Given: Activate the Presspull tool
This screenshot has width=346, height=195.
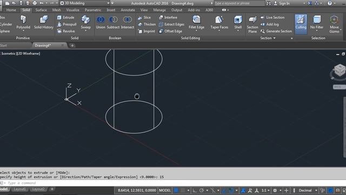Looking at the screenshot, I should point(66,24).
